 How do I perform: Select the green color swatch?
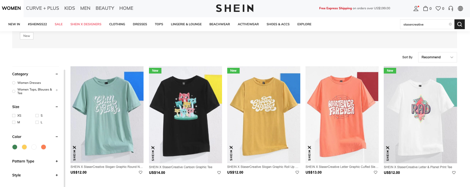click(15, 147)
